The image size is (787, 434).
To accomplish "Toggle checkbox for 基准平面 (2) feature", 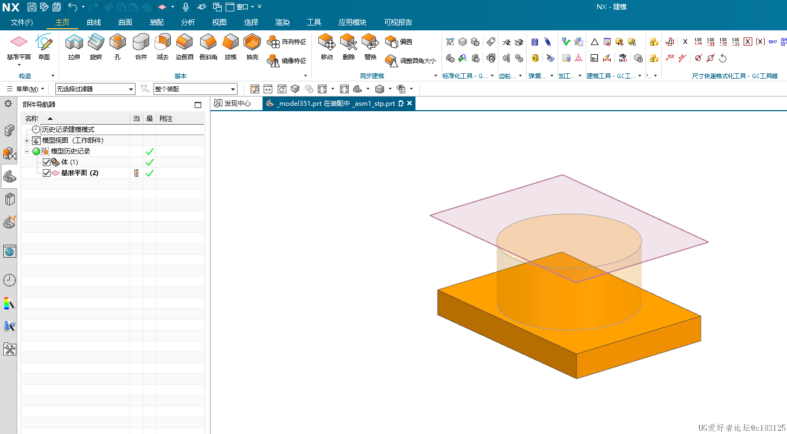I will point(47,173).
